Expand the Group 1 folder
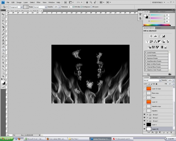 148,121
